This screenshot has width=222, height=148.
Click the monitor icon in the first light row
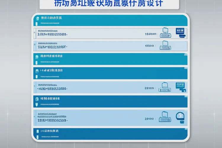[180, 32]
